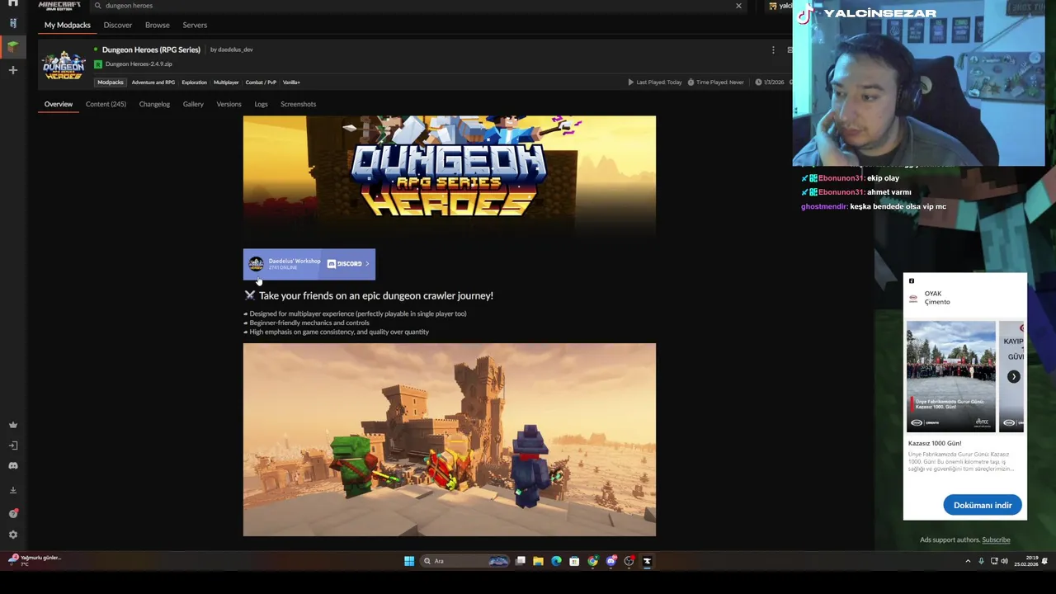This screenshot has height=594, width=1056.
Task: Open the three-dot menu for Dungeon Heroes
Action: tap(773, 50)
